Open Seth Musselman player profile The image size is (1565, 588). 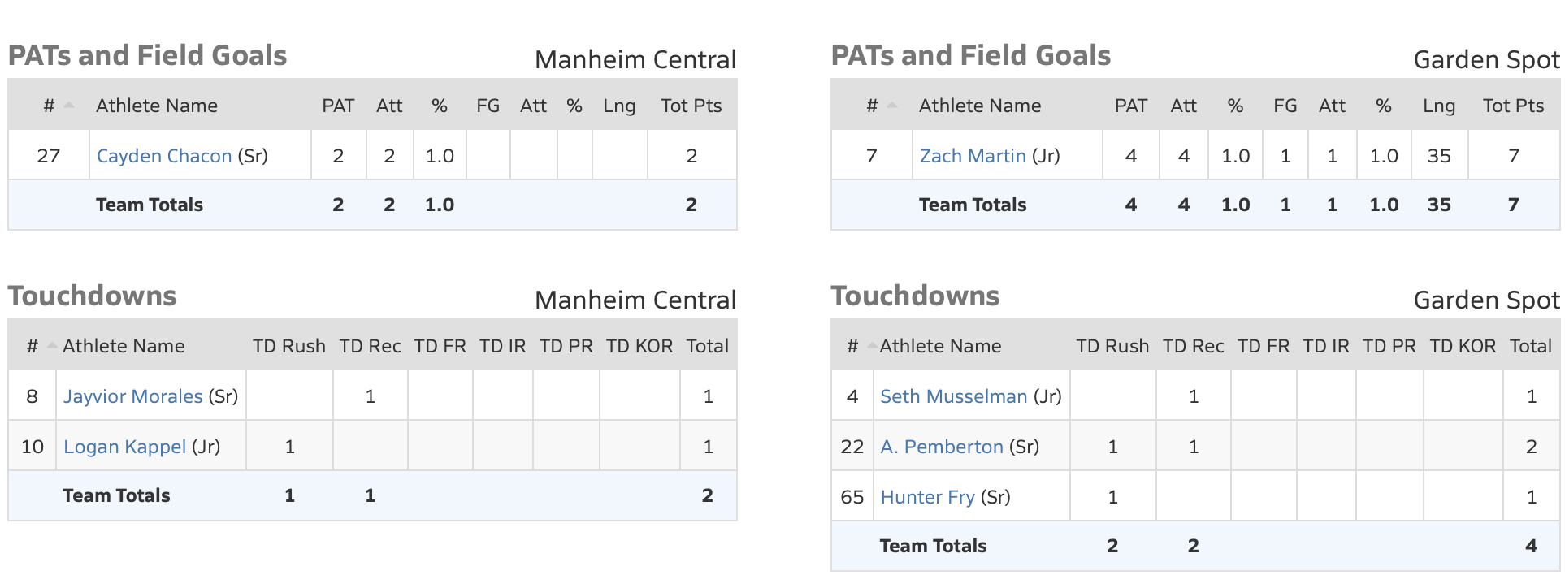click(x=953, y=396)
